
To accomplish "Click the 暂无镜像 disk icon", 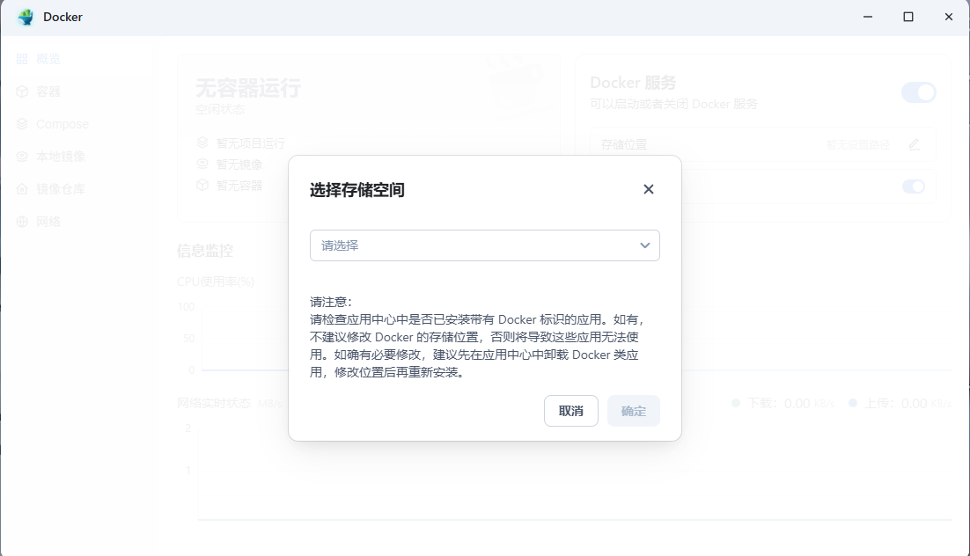I will [202, 164].
